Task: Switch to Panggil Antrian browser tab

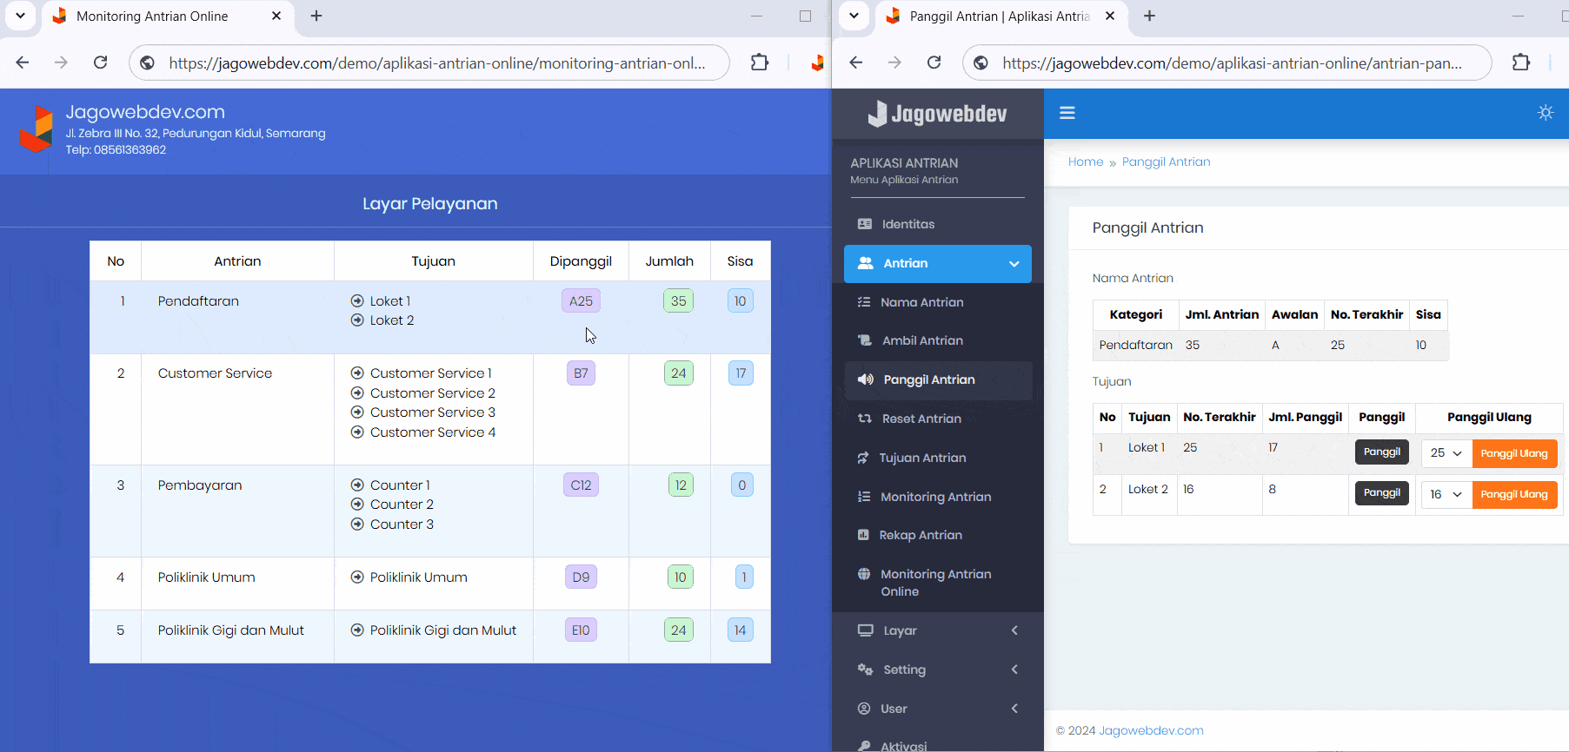Action: tap(1000, 16)
